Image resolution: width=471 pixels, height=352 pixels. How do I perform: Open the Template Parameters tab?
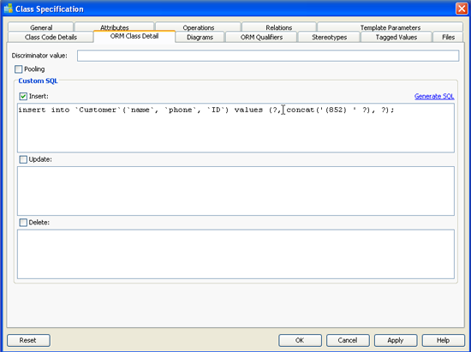(390, 27)
